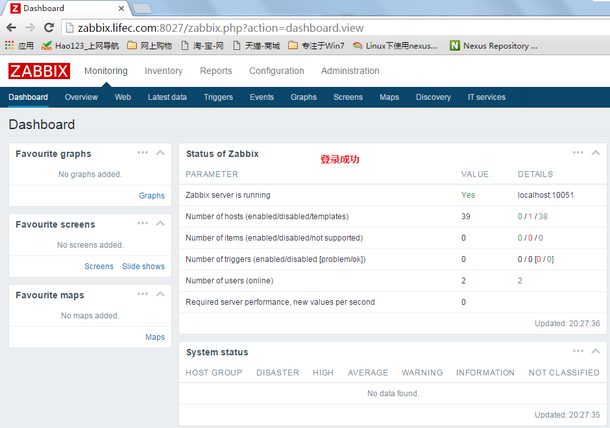
Task: Click hosts count value 39
Action: click(x=466, y=217)
